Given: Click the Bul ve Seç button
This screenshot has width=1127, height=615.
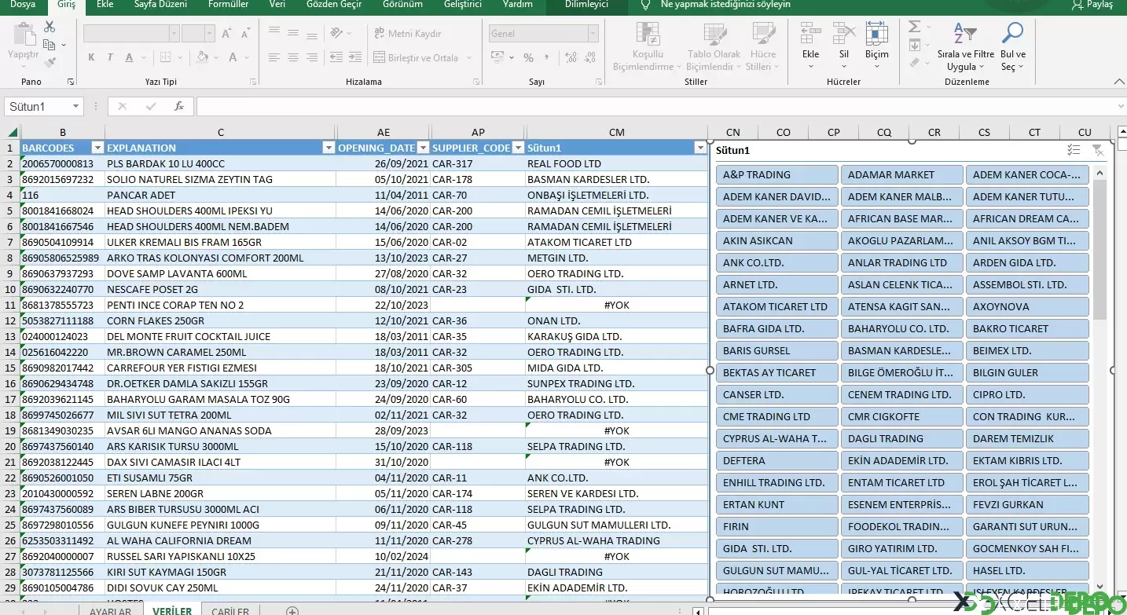Looking at the screenshot, I should tap(1013, 47).
